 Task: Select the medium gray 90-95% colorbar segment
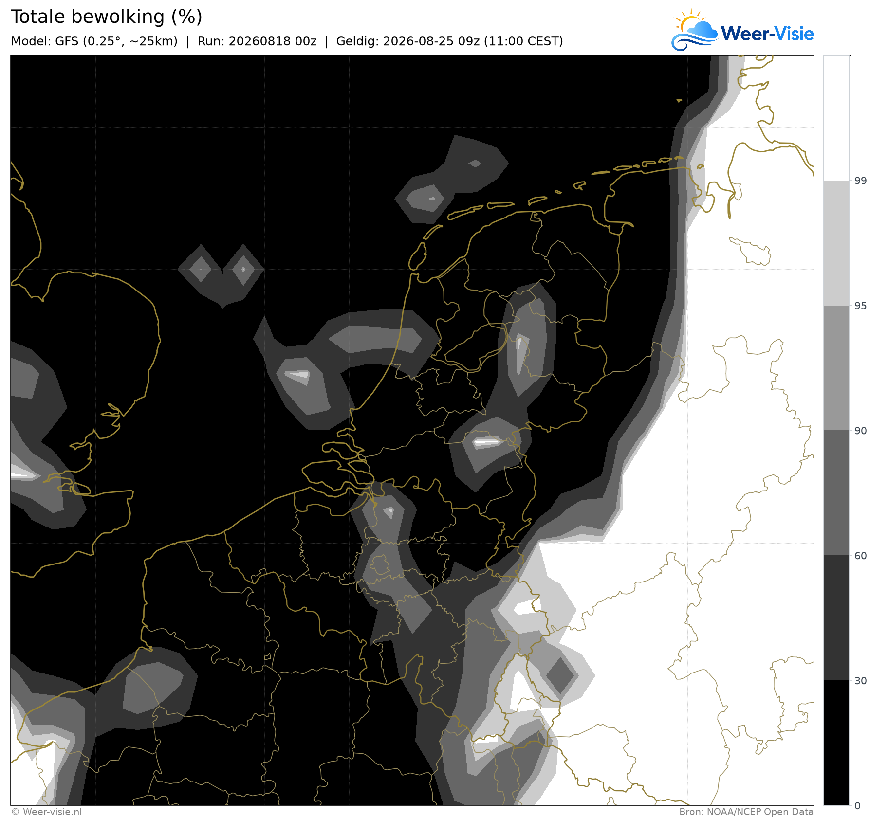[x=836, y=368]
